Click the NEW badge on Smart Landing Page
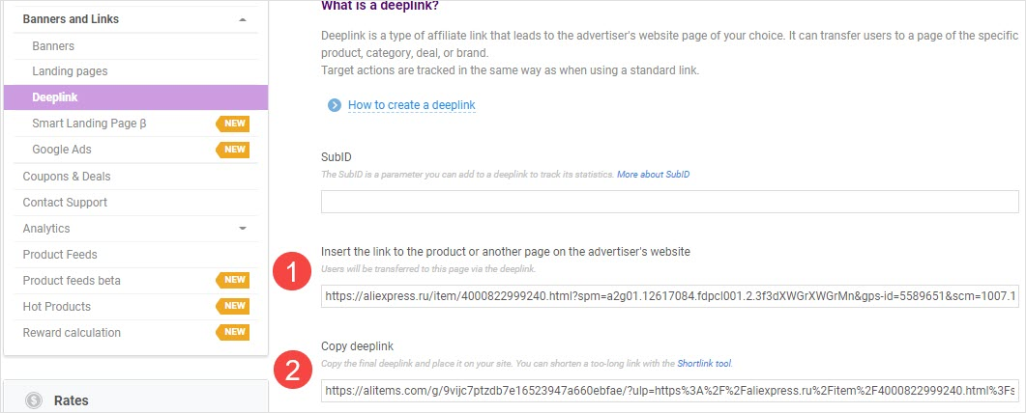Viewport: 1026px width, 413px height. (234, 124)
